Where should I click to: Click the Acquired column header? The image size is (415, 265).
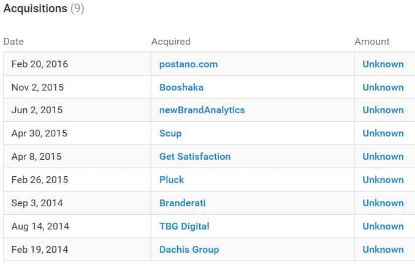pyautogui.click(x=170, y=42)
